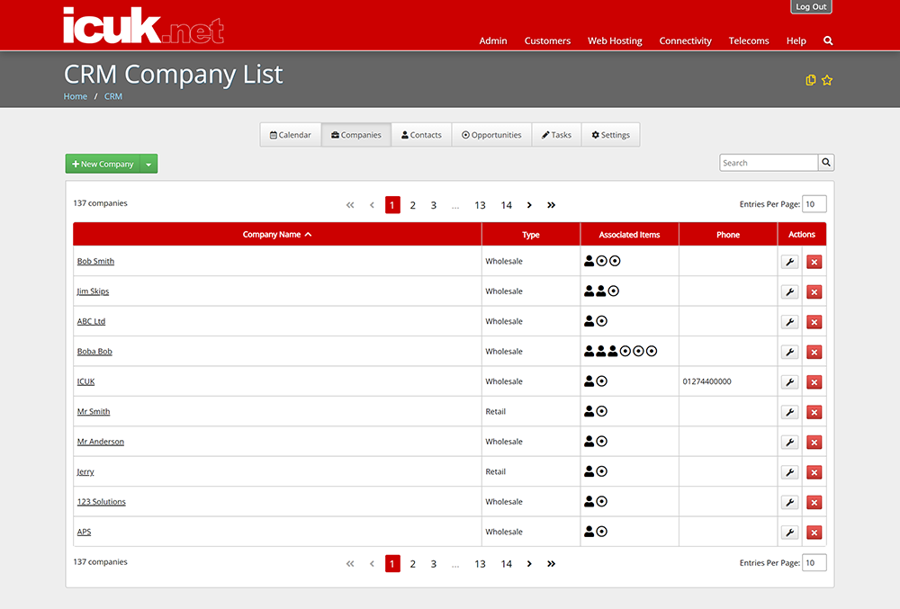Click the copy page icon in header

click(x=811, y=80)
